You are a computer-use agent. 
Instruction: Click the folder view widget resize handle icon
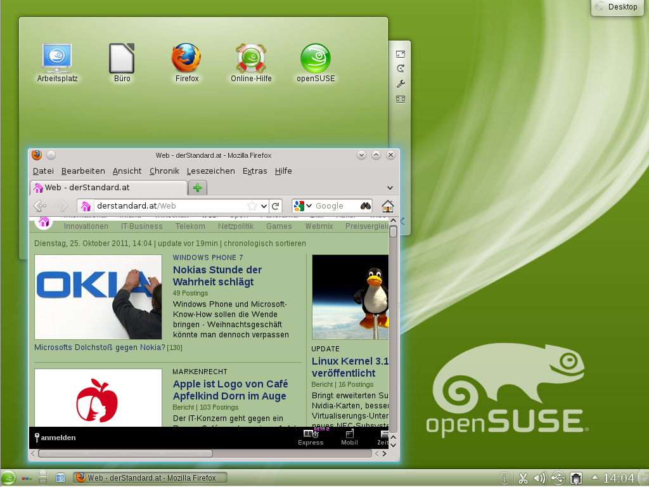coord(401,54)
